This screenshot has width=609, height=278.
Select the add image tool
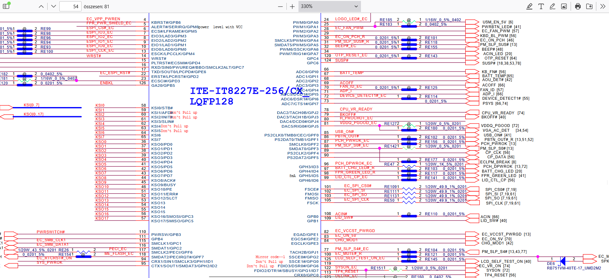[564, 6]
